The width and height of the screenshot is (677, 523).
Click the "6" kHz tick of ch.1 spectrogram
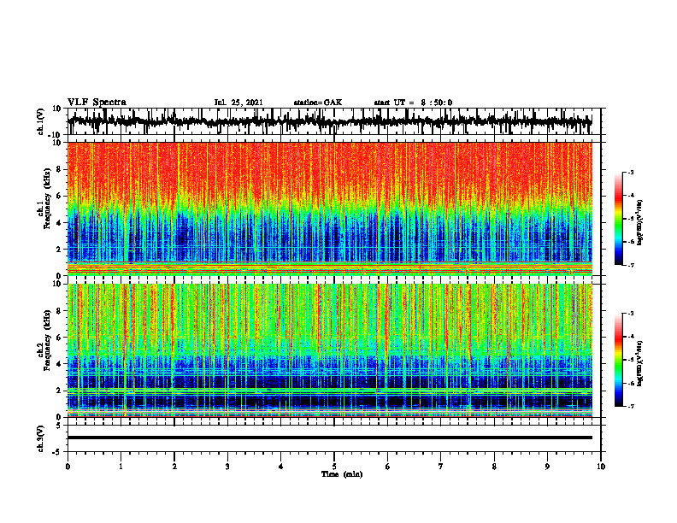[x=60, y=196]
